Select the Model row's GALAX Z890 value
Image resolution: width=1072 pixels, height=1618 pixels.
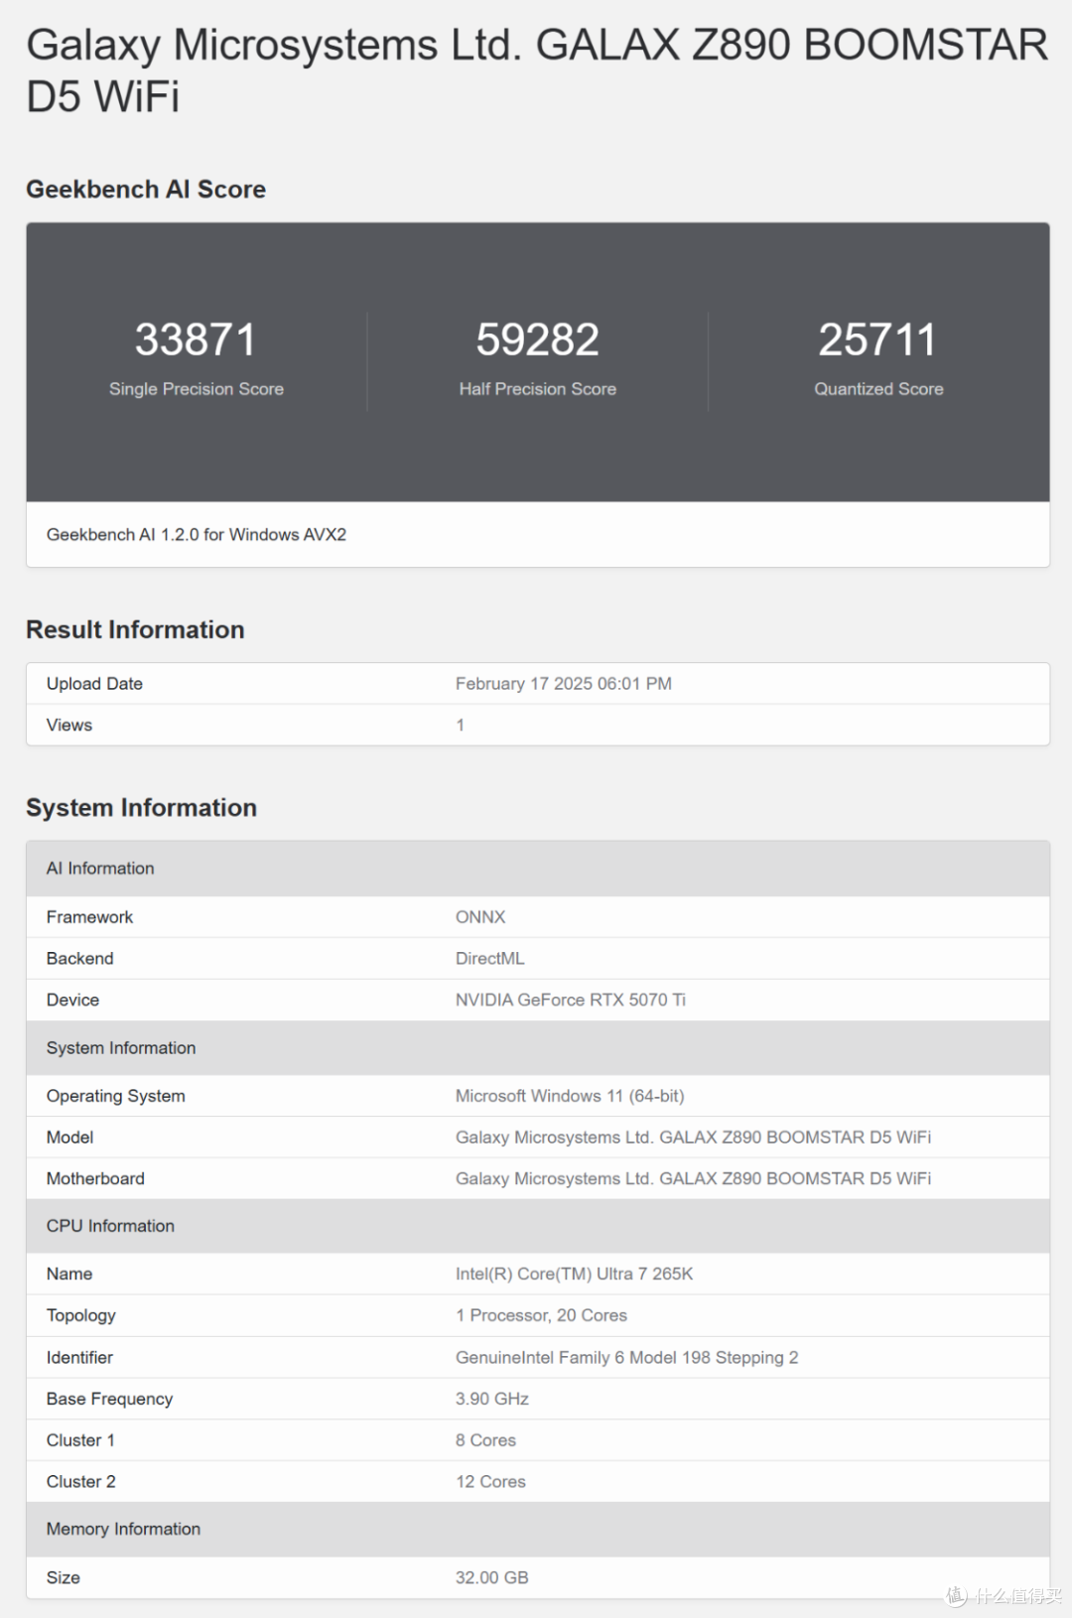(x=693, y=1138)
